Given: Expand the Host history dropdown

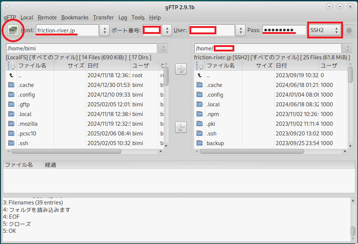Looking at the screenshot, I should pos(105,30).
